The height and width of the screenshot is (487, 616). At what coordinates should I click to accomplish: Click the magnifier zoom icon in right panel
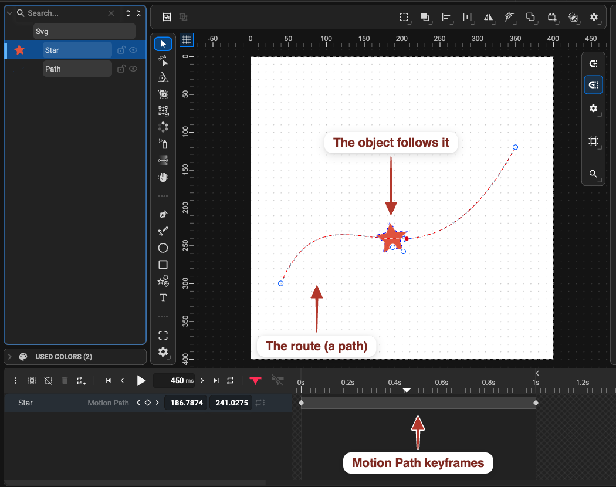pos(593,174)
